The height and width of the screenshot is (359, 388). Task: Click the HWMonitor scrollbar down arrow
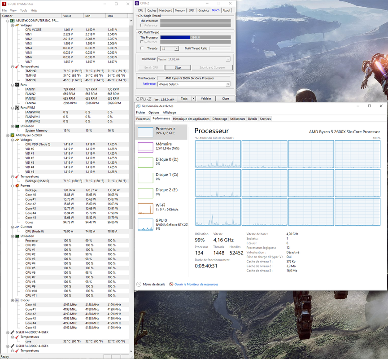(131, 351)
